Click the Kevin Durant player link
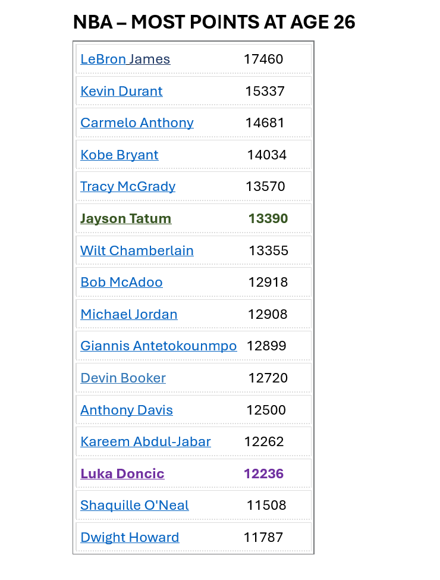Image resolution: width=440 pixels, height=580 pixels. tap(121, 92)
